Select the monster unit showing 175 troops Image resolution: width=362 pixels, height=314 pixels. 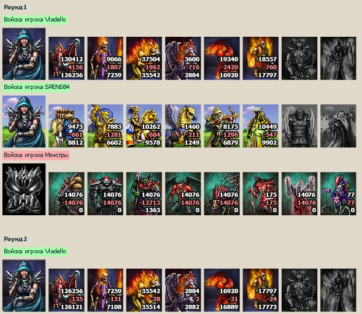coord(261,194)
